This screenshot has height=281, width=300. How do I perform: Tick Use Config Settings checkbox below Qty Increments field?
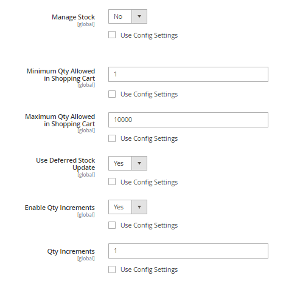pos(112,269)
